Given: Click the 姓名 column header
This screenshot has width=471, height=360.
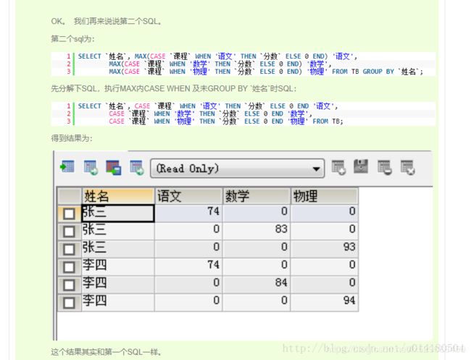Looking at the screenshot, I should click(x=118, y=197).
